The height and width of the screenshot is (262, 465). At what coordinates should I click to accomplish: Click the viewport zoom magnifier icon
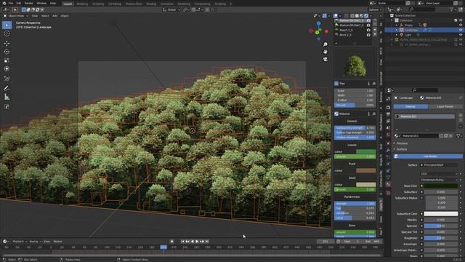[x=325, y=44]
